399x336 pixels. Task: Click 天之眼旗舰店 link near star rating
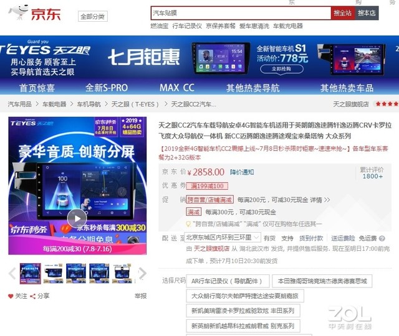351,104
